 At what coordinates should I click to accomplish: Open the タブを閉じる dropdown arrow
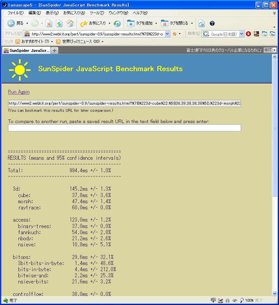(x=192, y=24)
